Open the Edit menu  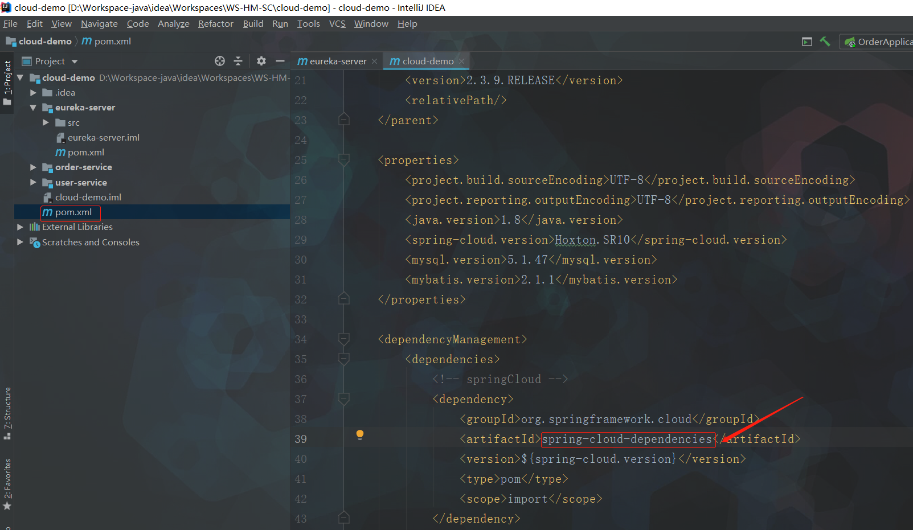pyautogui.click(x=35, y=23)
